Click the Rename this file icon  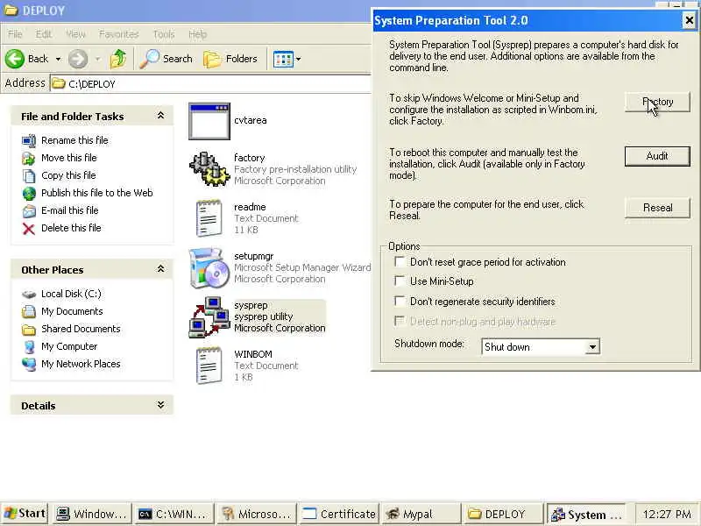pyautogui.click(x=29, y=140)
